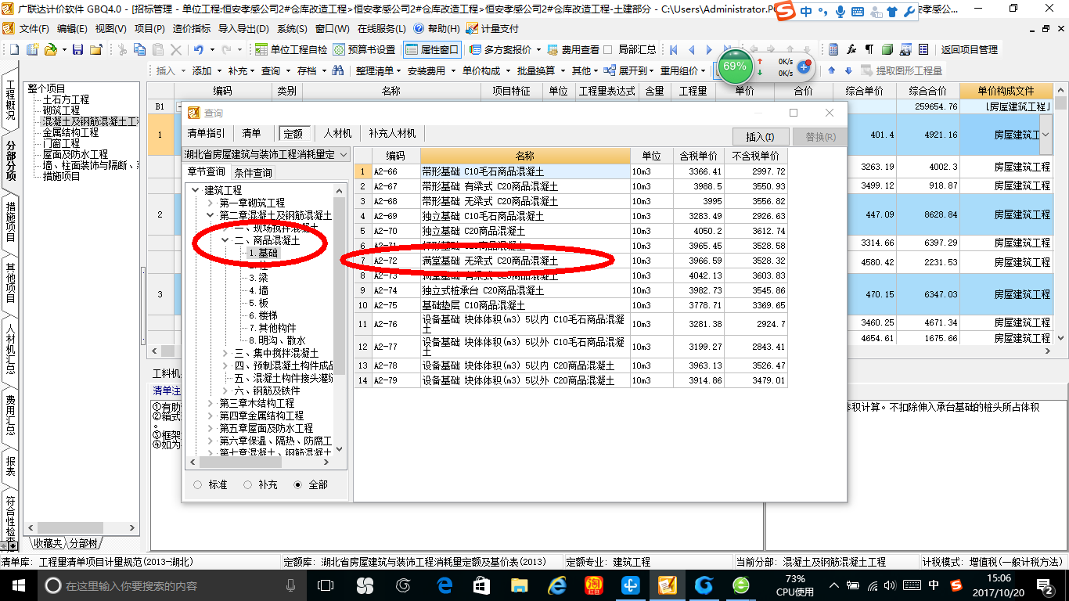Viewport: 1069px width, 601px height.
Task: Expand 第一章砌筑工程 tree node
Action: click(x=211, y=203)
